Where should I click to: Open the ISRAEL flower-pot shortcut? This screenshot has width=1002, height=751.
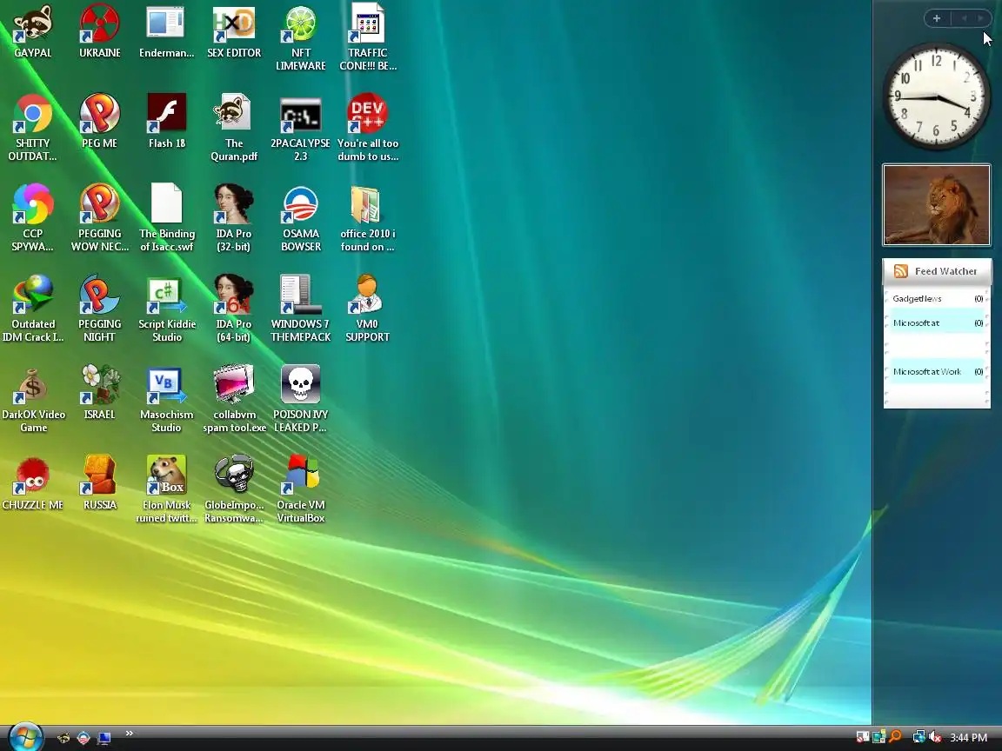[100, 393]
